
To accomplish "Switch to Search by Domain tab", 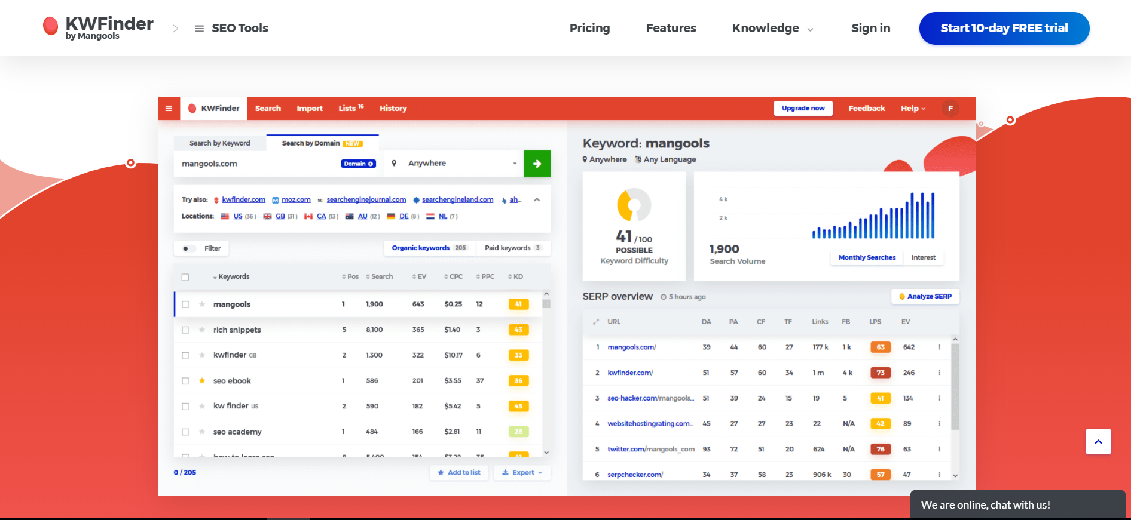I will (322, 143).
